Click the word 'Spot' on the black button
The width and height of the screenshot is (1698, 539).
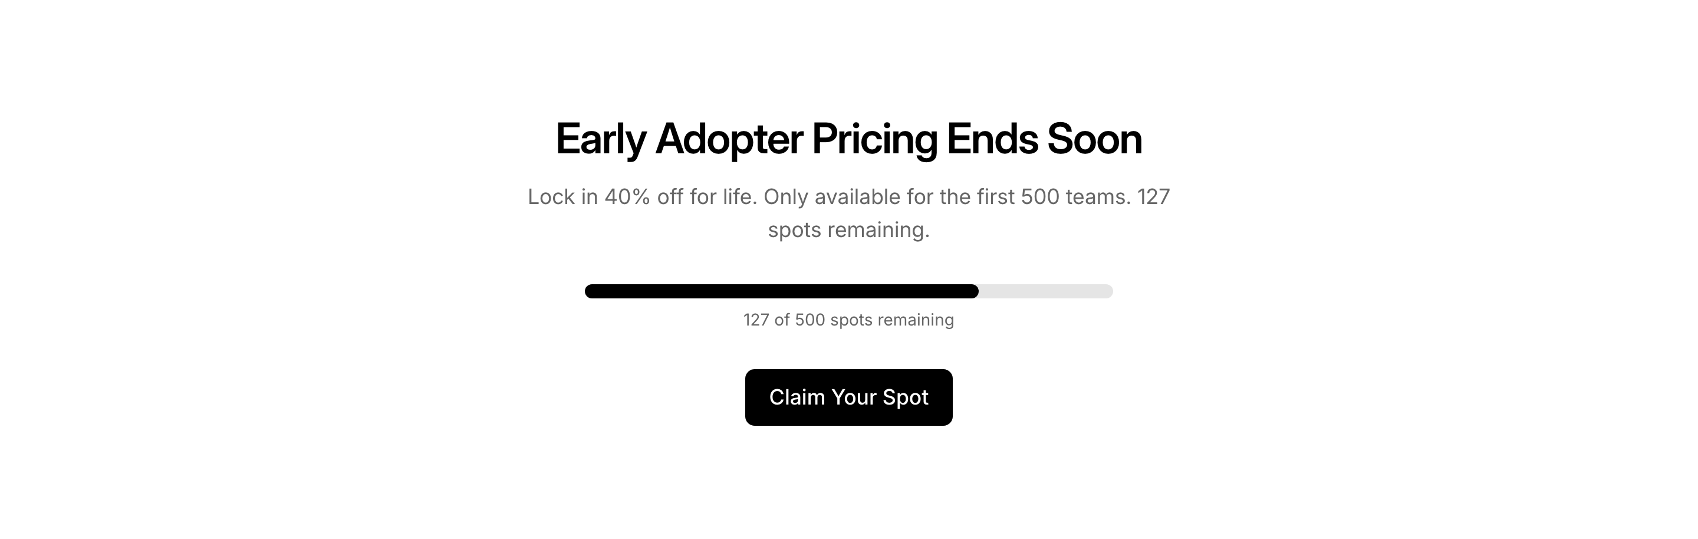pyautogui.click(x=905, y=397)
